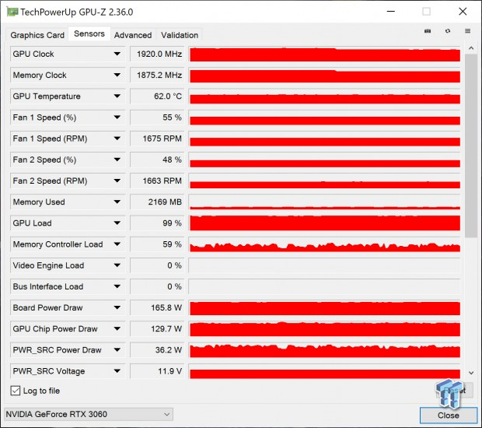Open the Fan 1 Speed (%) dropdown

(x=117, y=118)
